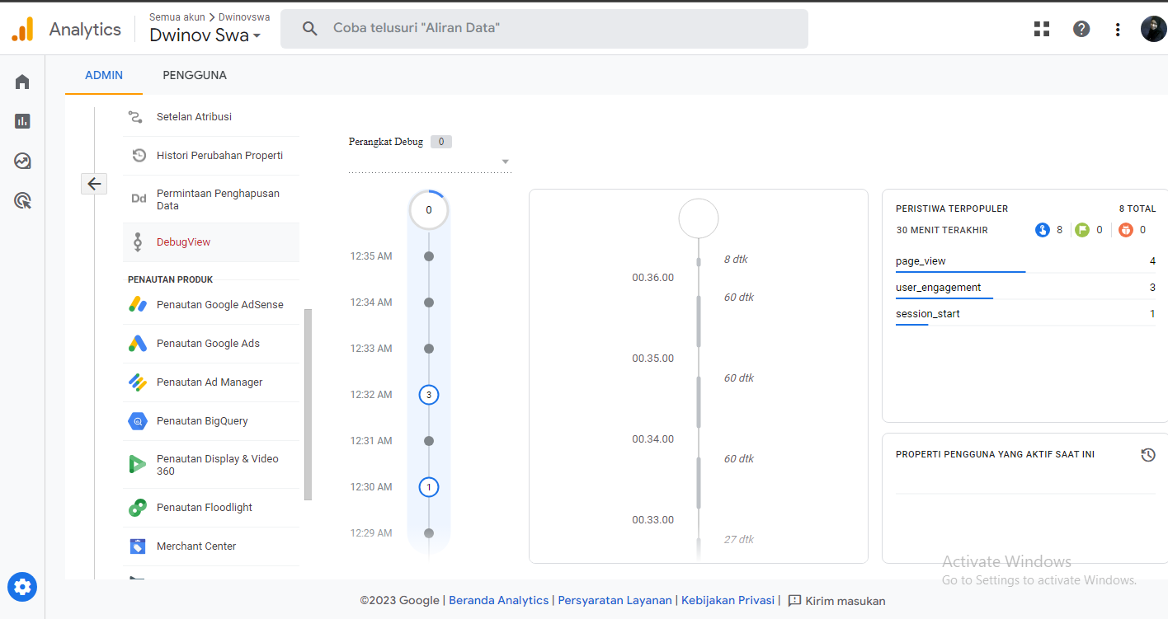The width and height of the screenshot is (1168, 619).
Task: Click the 12:32 AM marker with 3 events
Action: click(428, 395)
